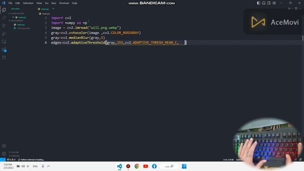Image resolution: width=304 pixels, height=171 pixels.
Task: Open the Run and Debug view
Action: point(4,34)
